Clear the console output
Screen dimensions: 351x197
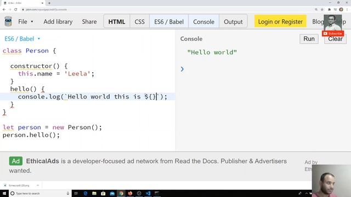[335, 39]
